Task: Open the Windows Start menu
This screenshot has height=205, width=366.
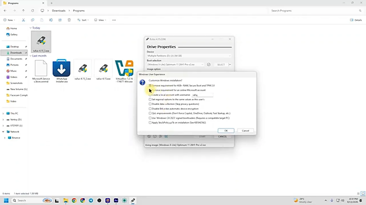Action: (6, 200)
